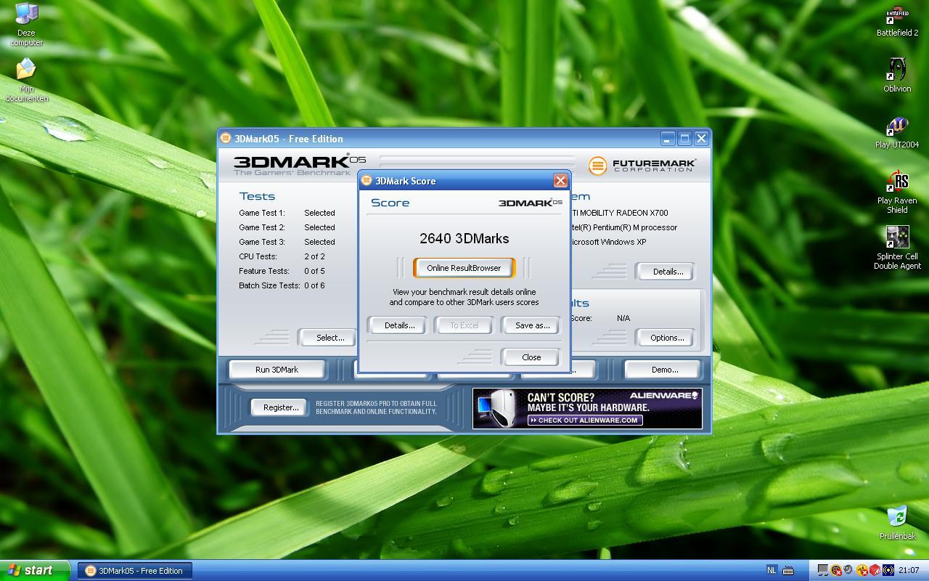
Task: Click the "Game Test 1:" label
Action: click(261, 213)
